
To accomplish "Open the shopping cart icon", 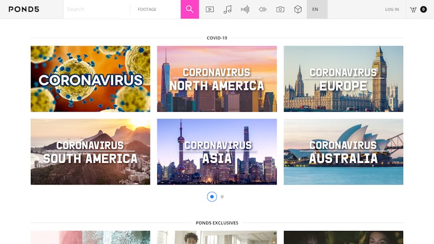I will tap(413, 9).
